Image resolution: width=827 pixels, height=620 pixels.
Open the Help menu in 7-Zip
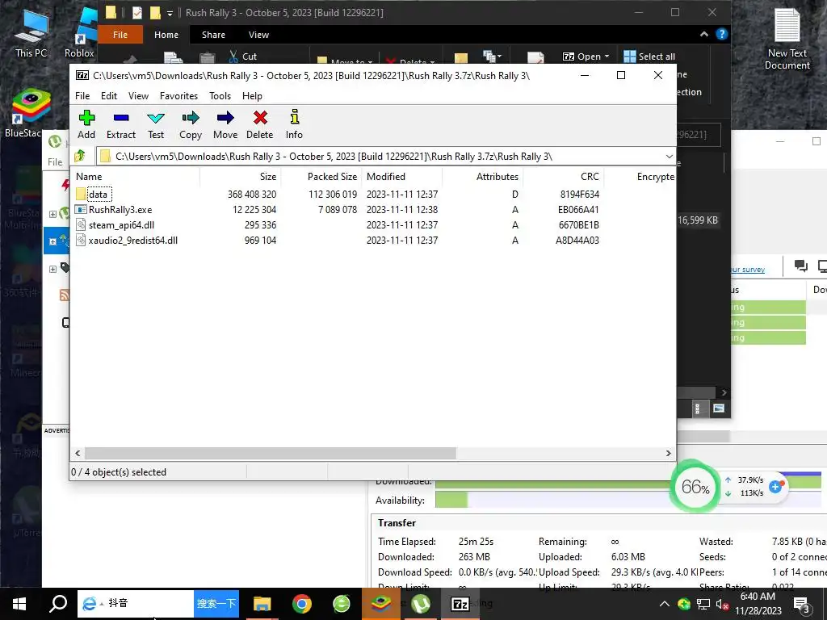252,96
